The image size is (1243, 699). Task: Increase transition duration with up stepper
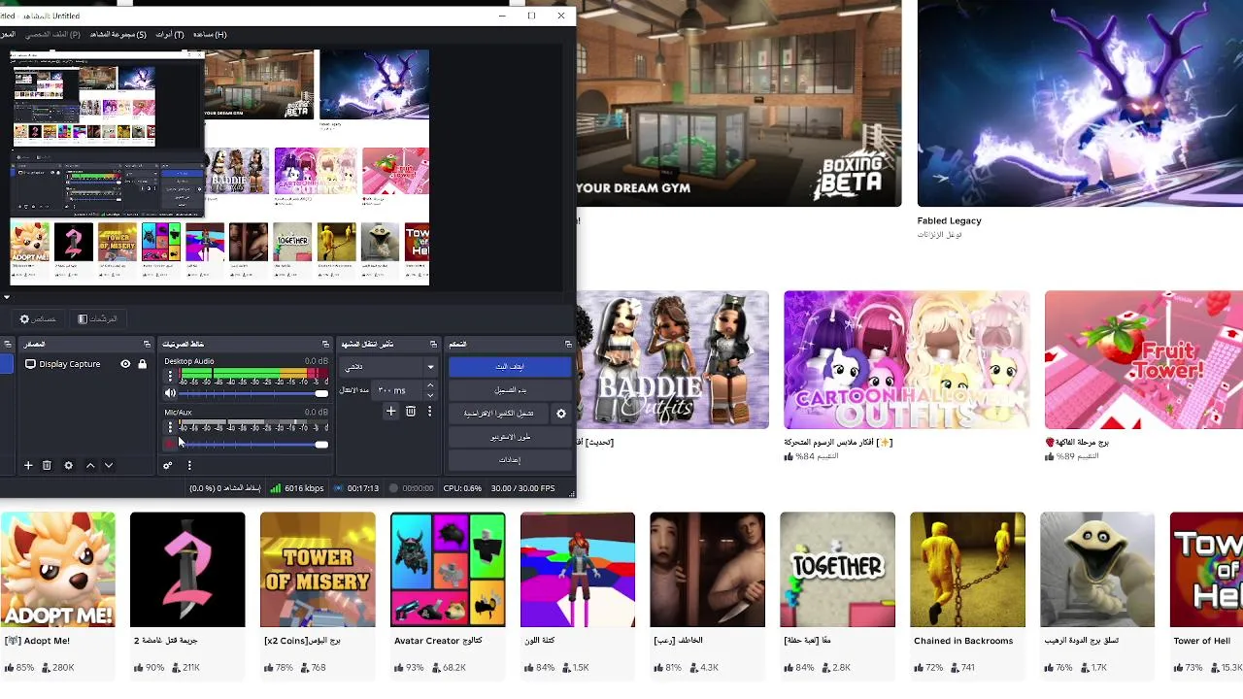point(430,385)
